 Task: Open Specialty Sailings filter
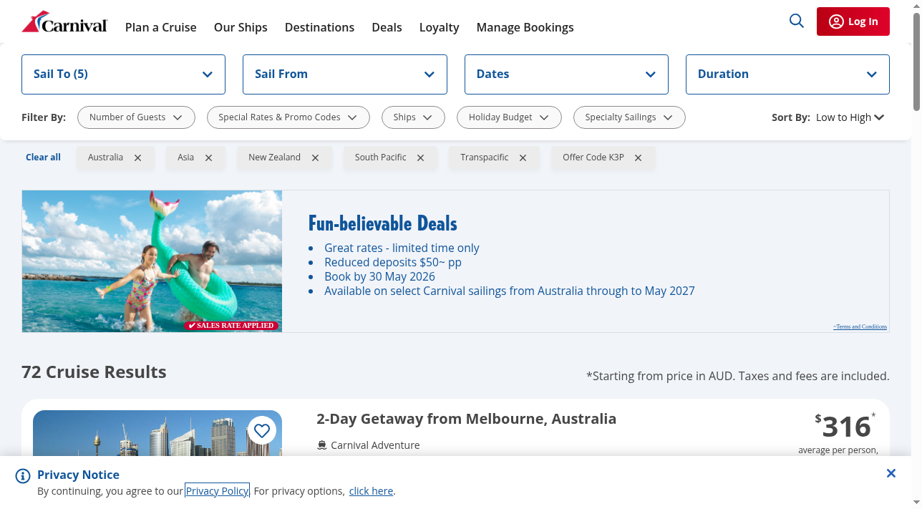click(x=629, y=117)
